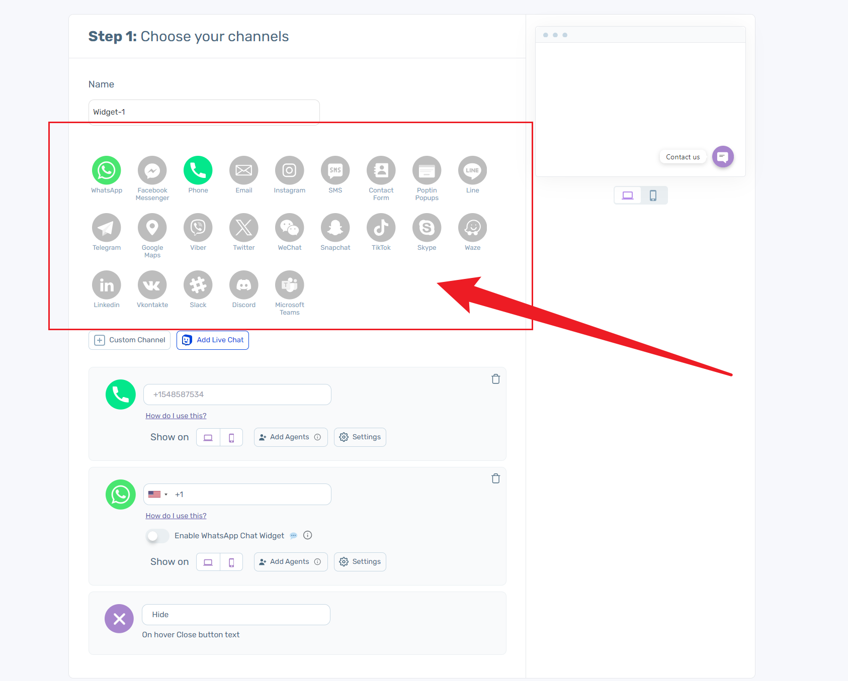Select the TikTok channel icon
This screenshot has width=848, height=681.
(x=381, y=228)
